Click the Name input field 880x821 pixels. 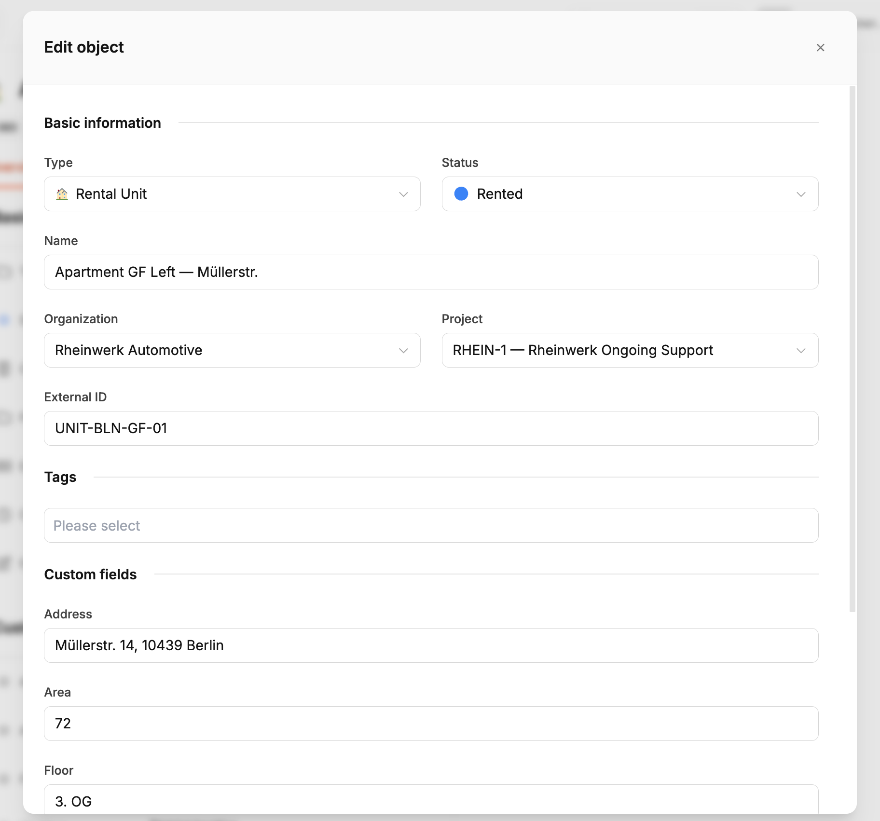[x=431, y=272]
